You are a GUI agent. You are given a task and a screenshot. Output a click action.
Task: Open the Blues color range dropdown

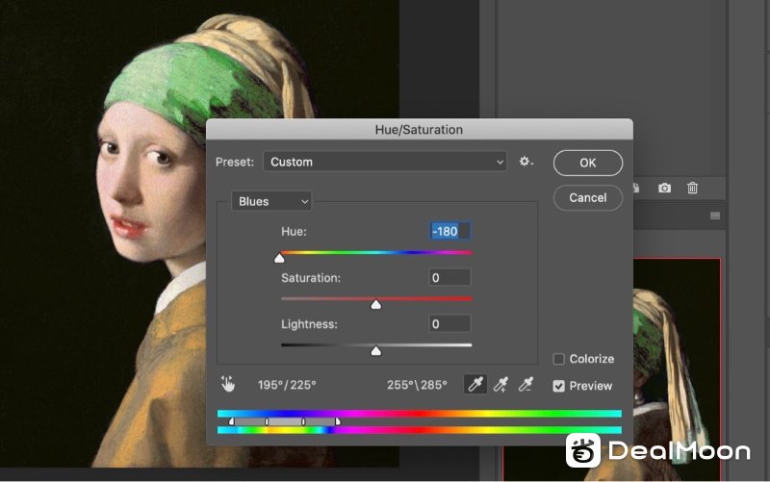(x=271, y=201)
